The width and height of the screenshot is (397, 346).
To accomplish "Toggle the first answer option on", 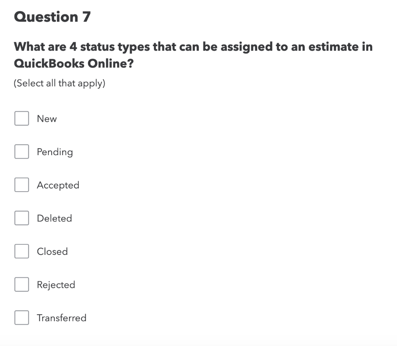I will [x=21, y=118].
